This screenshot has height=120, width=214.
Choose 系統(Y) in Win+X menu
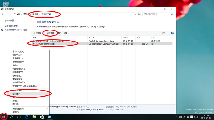click(28, 65)
